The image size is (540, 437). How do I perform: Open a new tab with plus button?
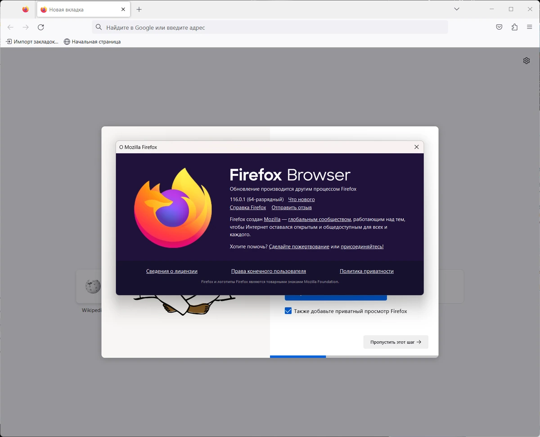pyautogui.click(x=139, y=9)
